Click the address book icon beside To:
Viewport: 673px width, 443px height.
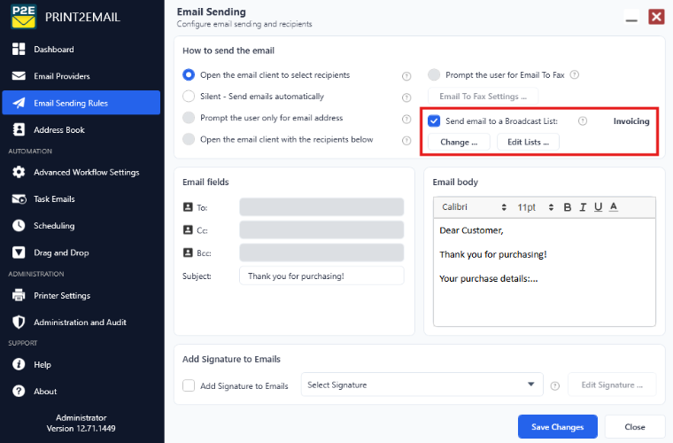188,207
